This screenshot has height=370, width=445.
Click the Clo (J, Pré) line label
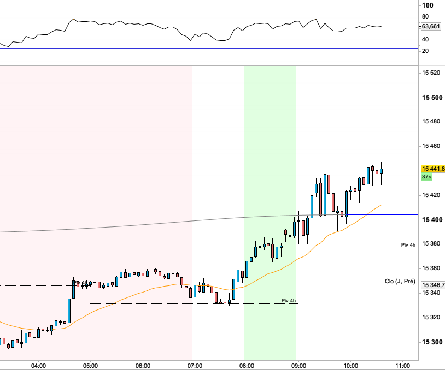click(x=400, y=281)
